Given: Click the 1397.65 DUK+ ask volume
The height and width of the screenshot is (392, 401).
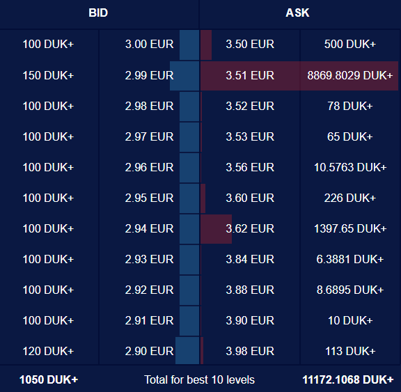Looking at the screenshot, I should pyautogui.click(x=350, y=228).
